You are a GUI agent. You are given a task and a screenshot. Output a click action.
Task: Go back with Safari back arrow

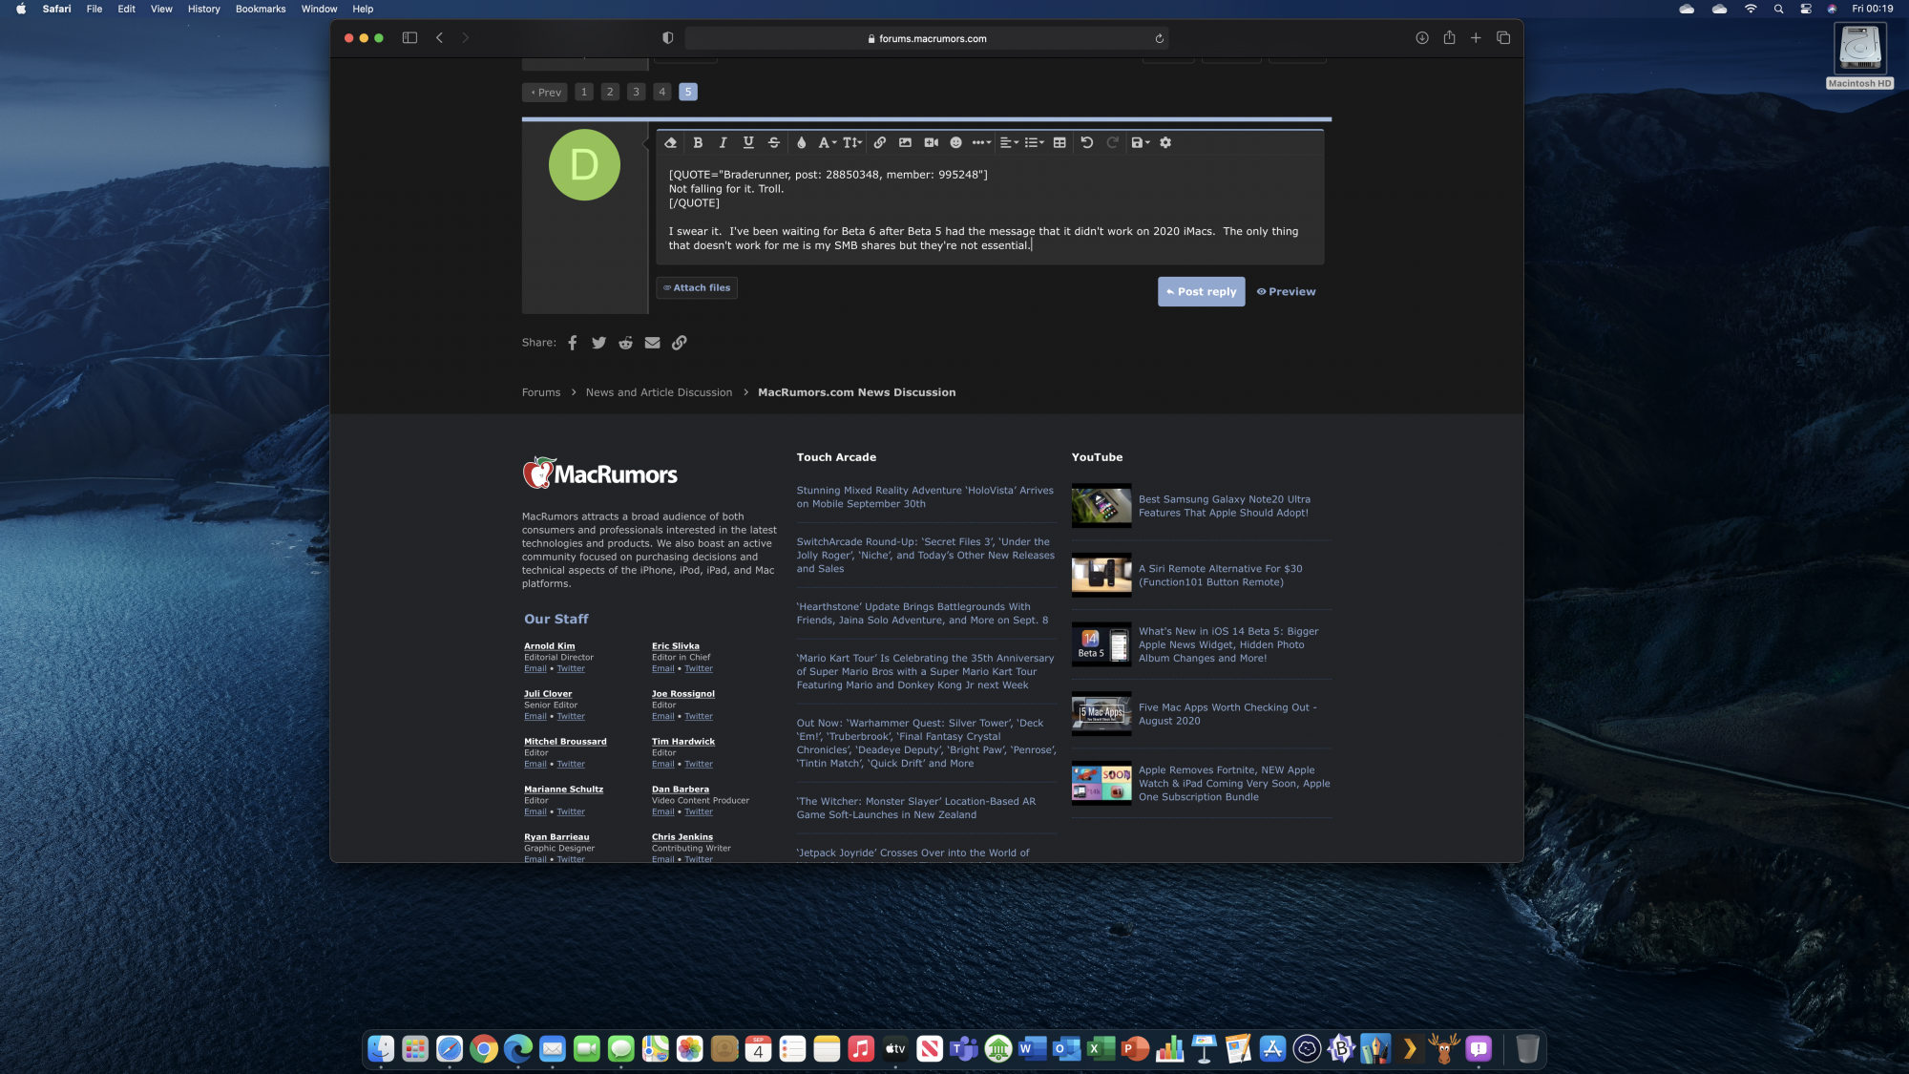(439, 38)
